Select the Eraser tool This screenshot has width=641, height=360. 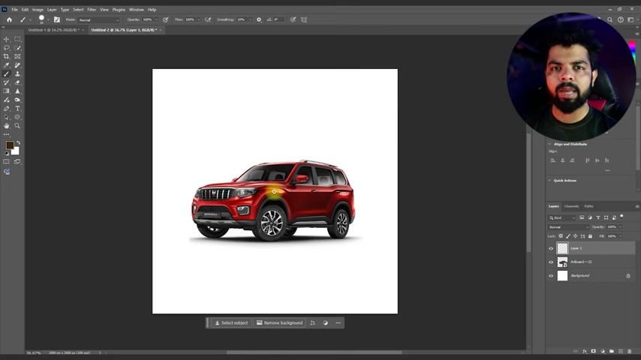coord(17,82)
